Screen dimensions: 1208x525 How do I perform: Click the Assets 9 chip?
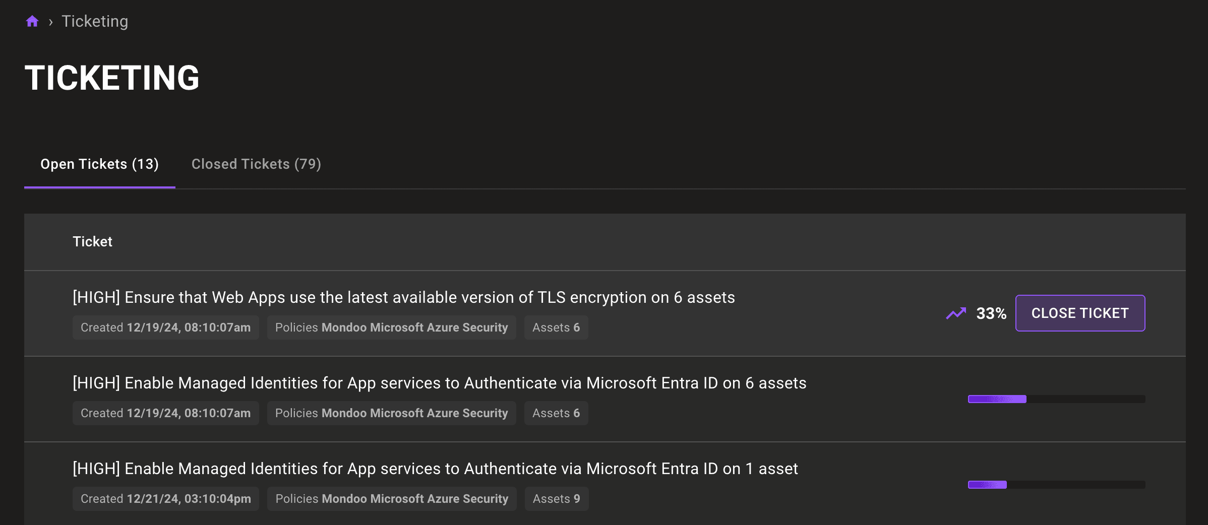pyautogui.click(x=557, y=499)
